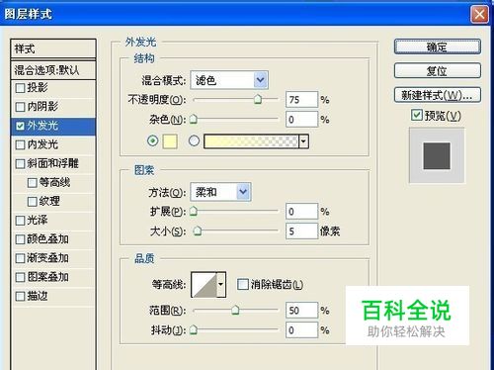Click the 抖动 value field
This screenshot has width=494, height=370.
302,330
